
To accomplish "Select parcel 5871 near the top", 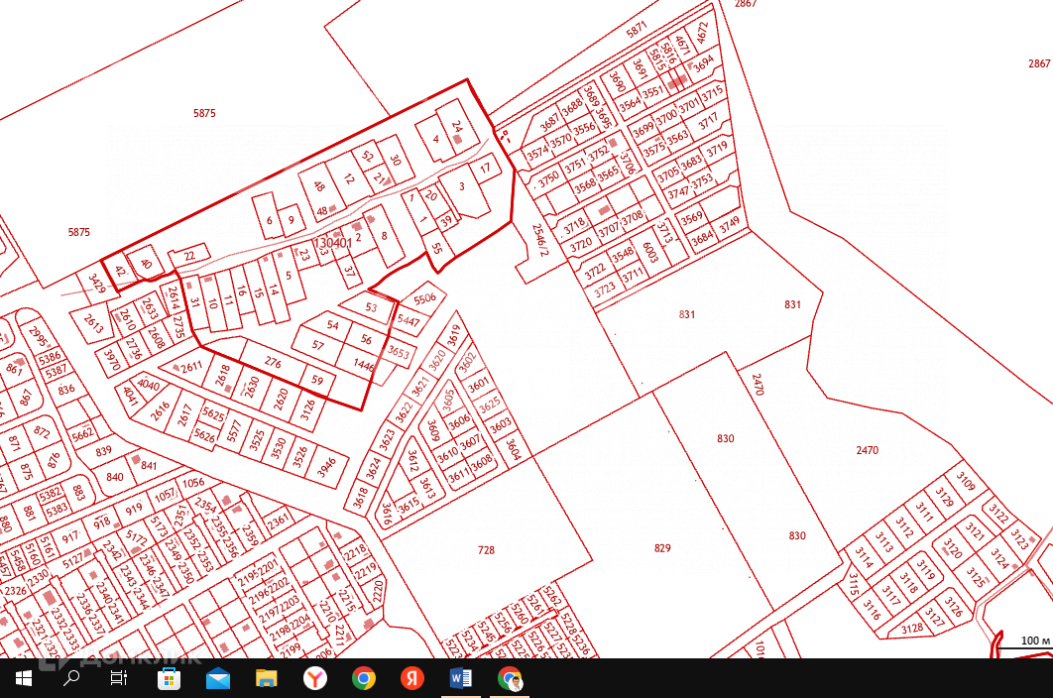I will pyautogui.click(x=636, y=29).
